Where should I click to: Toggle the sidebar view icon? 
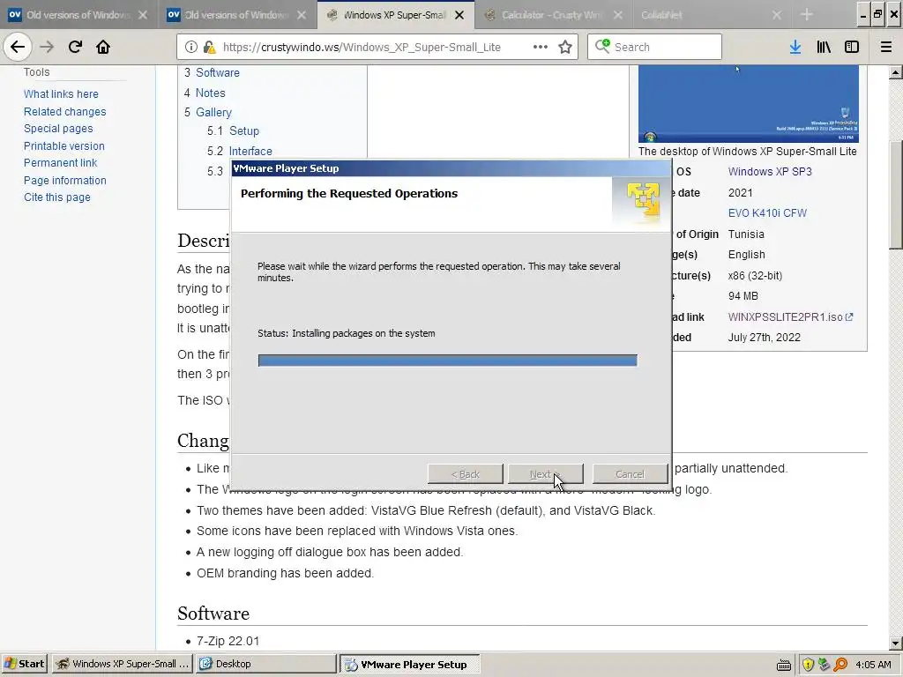click(852, 47)
